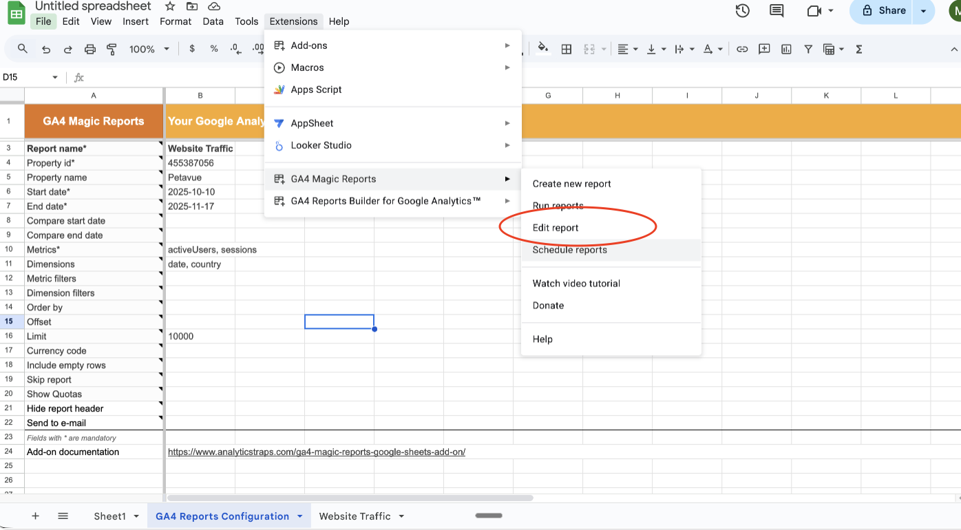Open GA4 Reports Builder for Google Analytics

pos(393,201)
